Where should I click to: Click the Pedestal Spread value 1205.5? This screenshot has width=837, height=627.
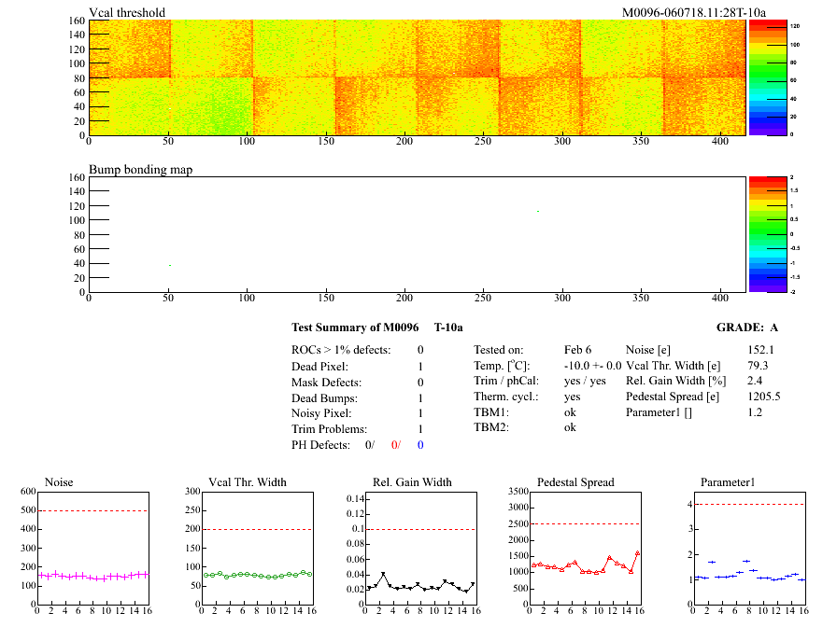point(763,397)
